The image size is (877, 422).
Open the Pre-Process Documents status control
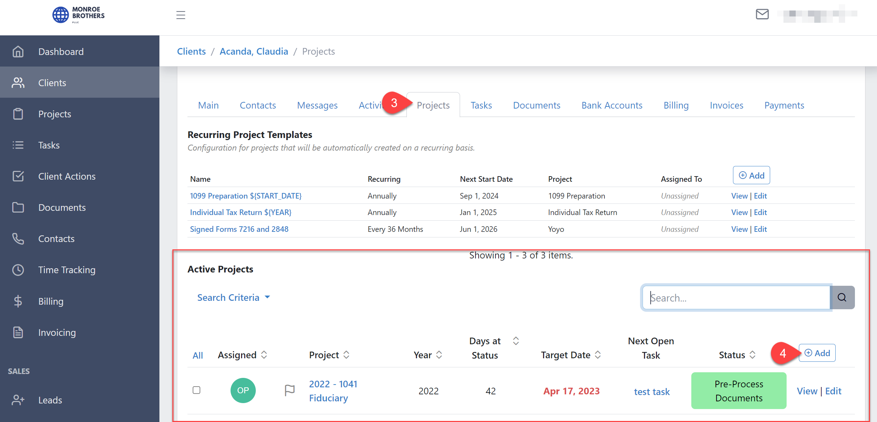click(738, 390)
